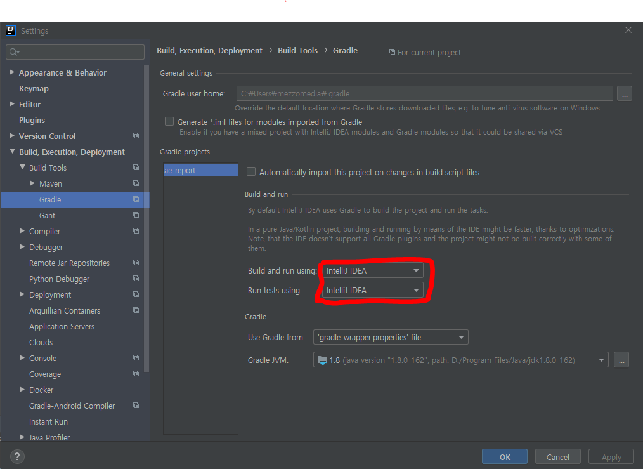This screenshot has height=469, width=643.
Task: Click the project-level icon beside Console
Action: coord(136,358)
